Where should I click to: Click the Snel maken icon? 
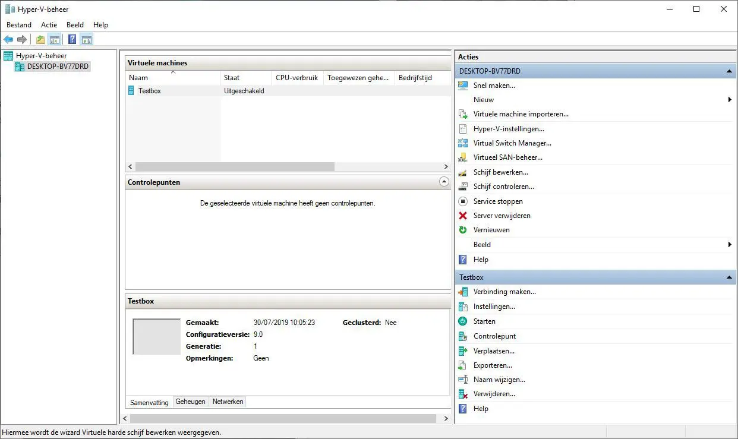tap(463, 86)
